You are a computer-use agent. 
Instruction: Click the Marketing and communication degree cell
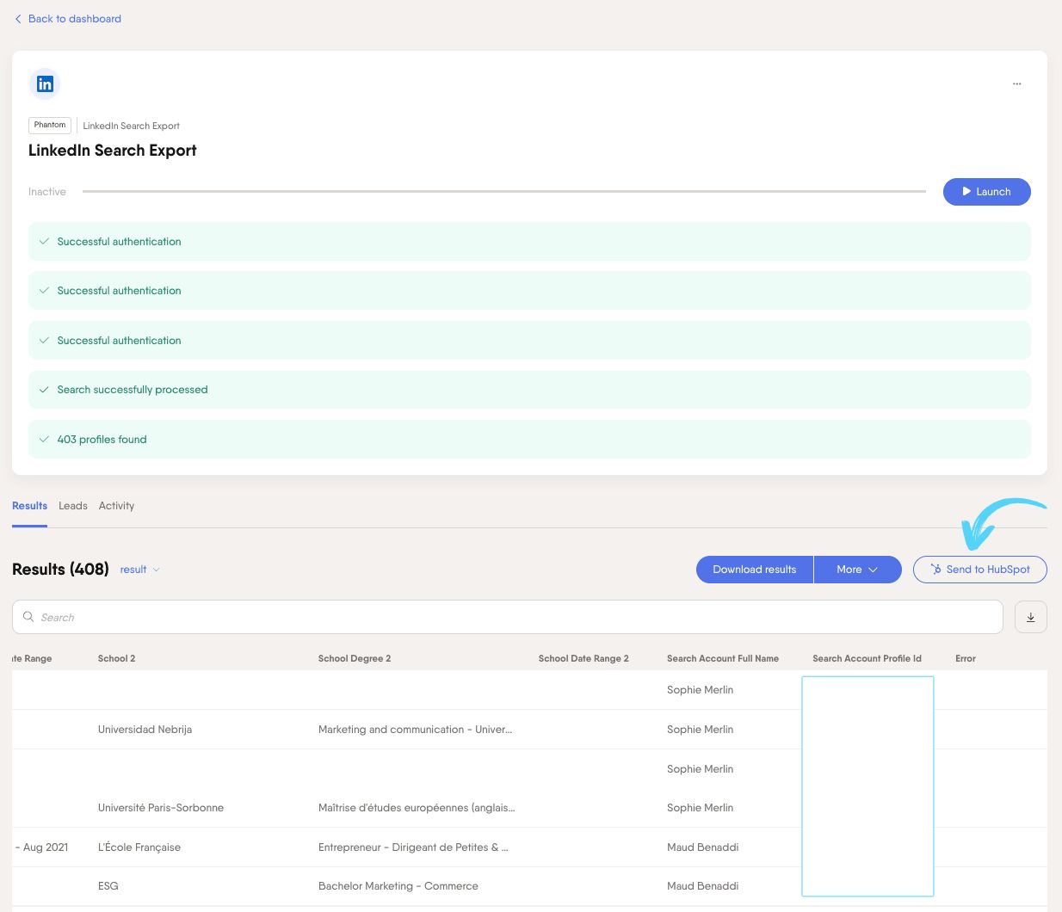click(415, 730)
